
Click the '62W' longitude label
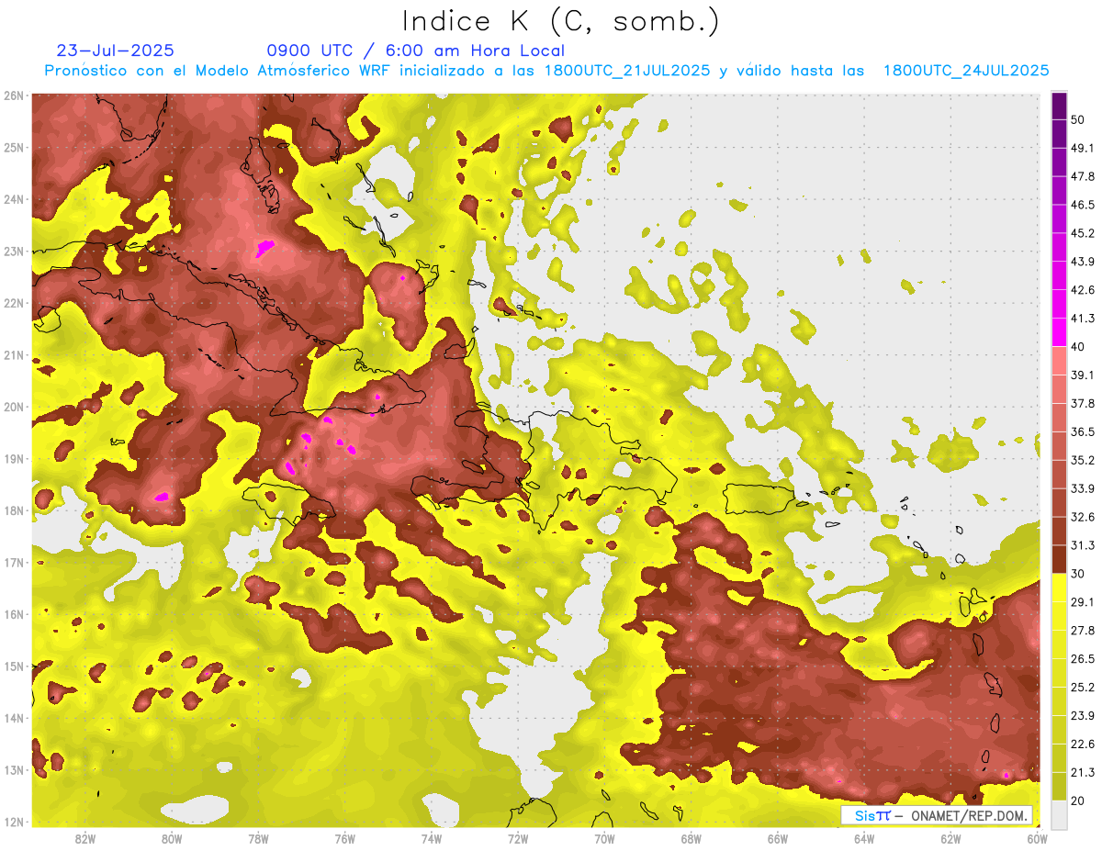pos(950,839)
